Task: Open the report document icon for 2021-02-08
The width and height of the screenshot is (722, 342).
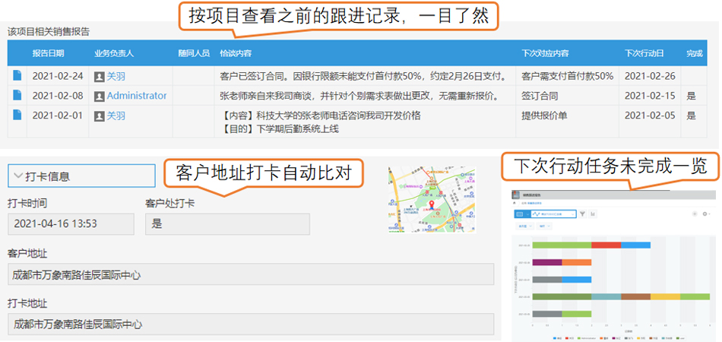Action: (17, 96)
